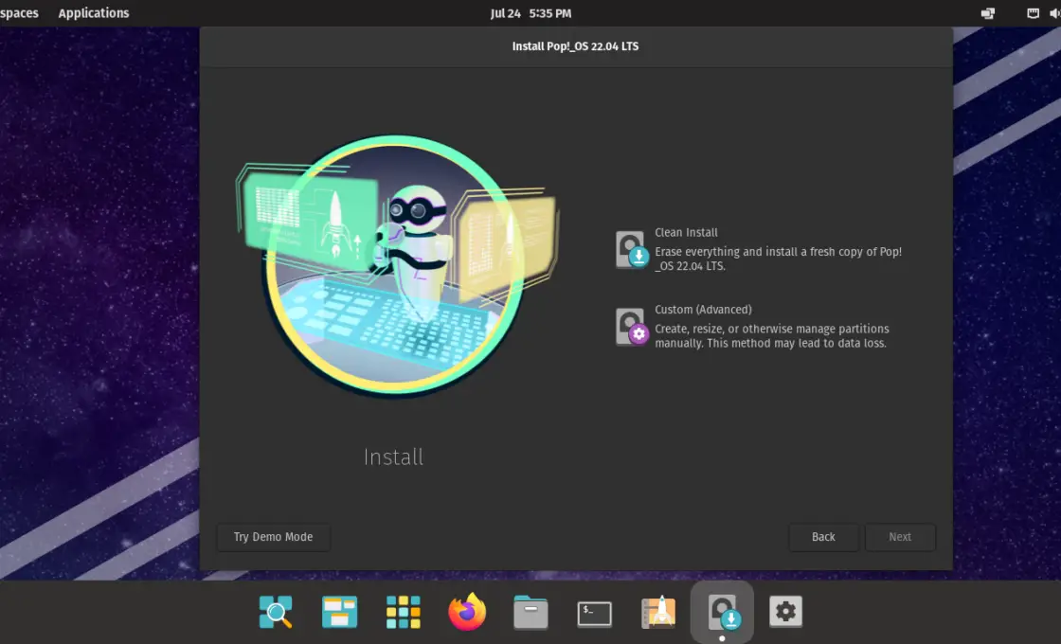Click the Custom (Advanced) gear disk icon
Image resolution: width=1061 pixels, height=644 pixels.
(631, 327)
